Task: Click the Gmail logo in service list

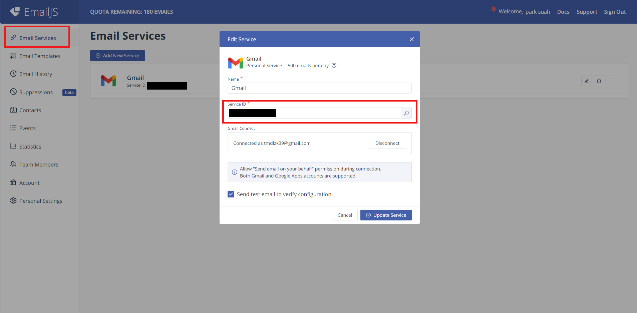Action: tap(108, 81)
